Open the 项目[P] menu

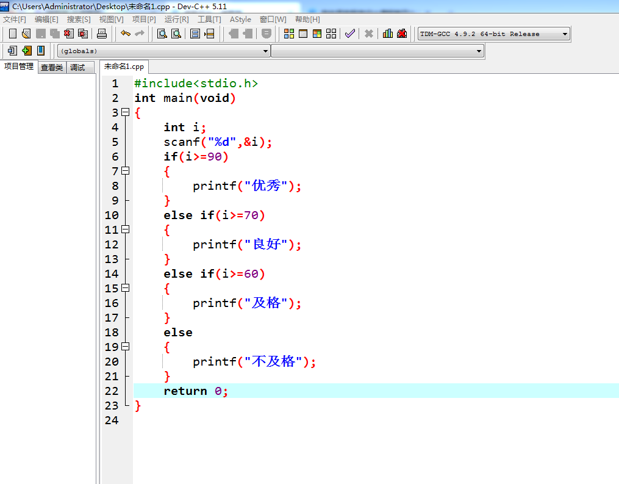pos(144,20)
